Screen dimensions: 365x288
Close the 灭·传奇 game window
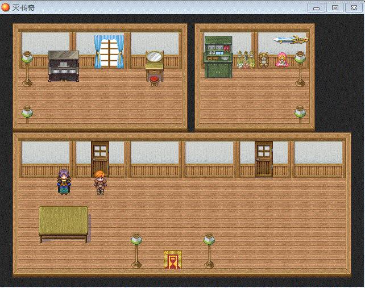(x=354, y=8)
